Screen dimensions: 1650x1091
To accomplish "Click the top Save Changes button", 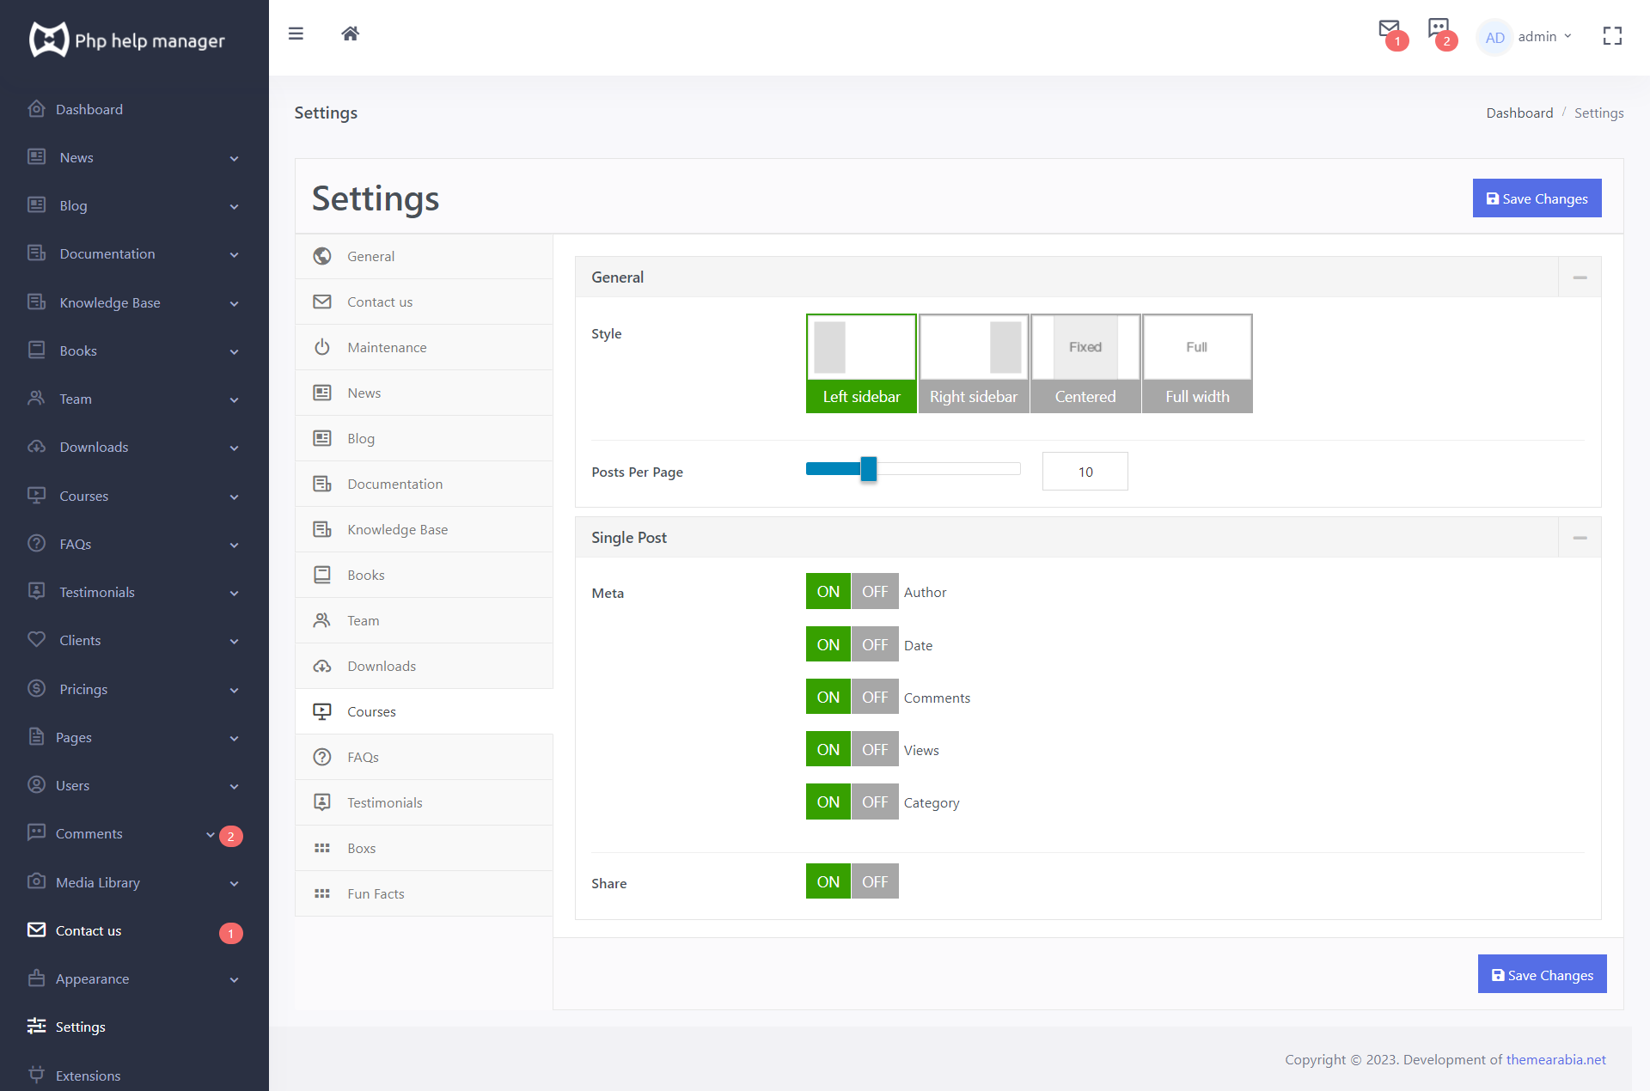I will tap(1537, 198).
